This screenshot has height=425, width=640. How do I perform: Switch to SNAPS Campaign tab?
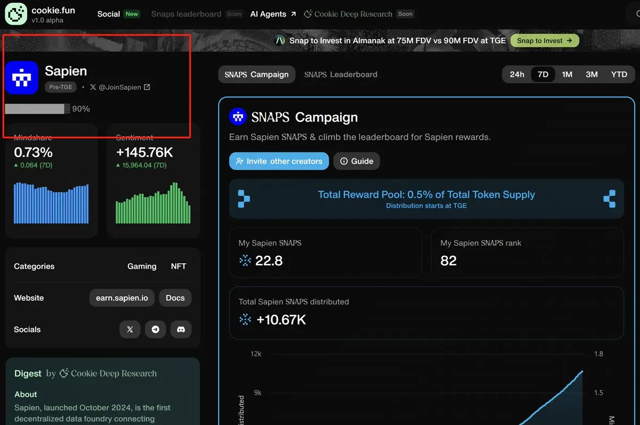(x=257, y=75)
